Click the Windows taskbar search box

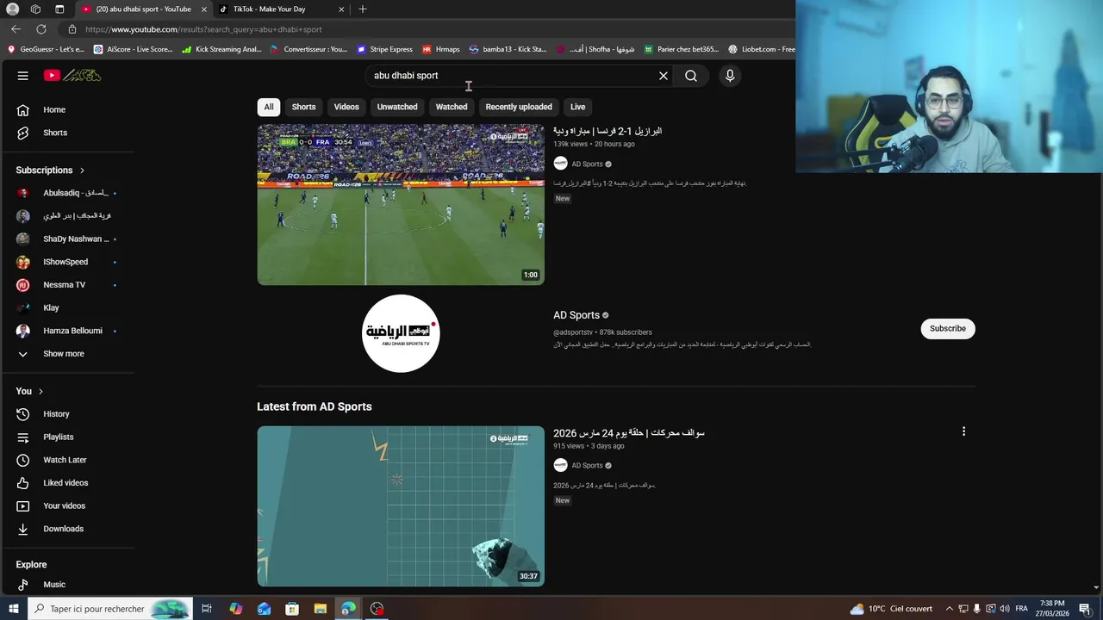pyautogui.click(x=110, y=609)
